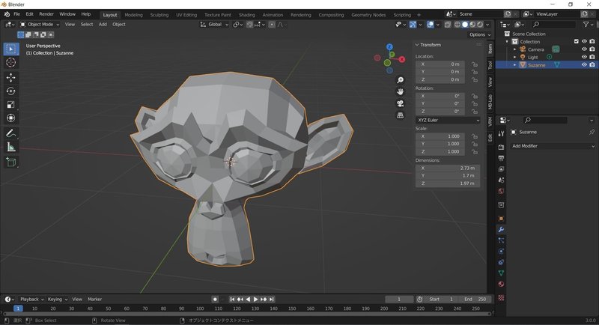The image size is (599, 325).
Task: Collapse the Transform panel
Action: (x=417, y=45)
